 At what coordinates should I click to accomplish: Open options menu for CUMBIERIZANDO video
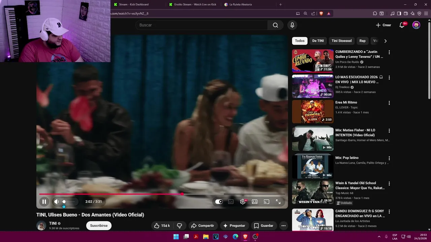[389, 52]
